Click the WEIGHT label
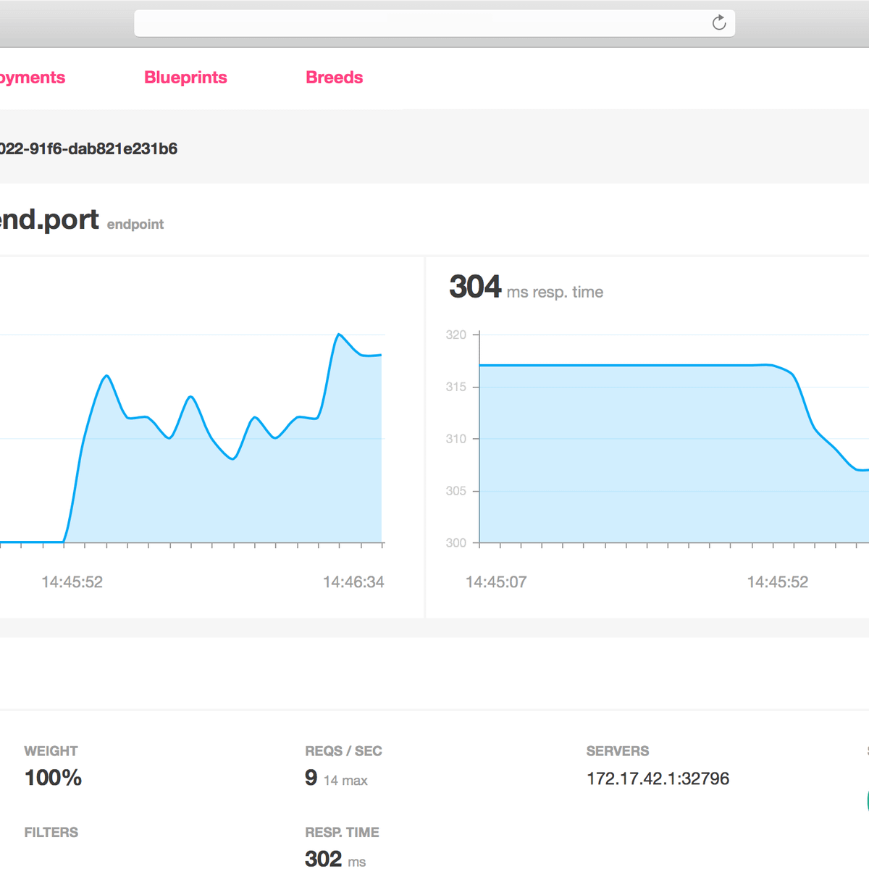 click(51, 751)
